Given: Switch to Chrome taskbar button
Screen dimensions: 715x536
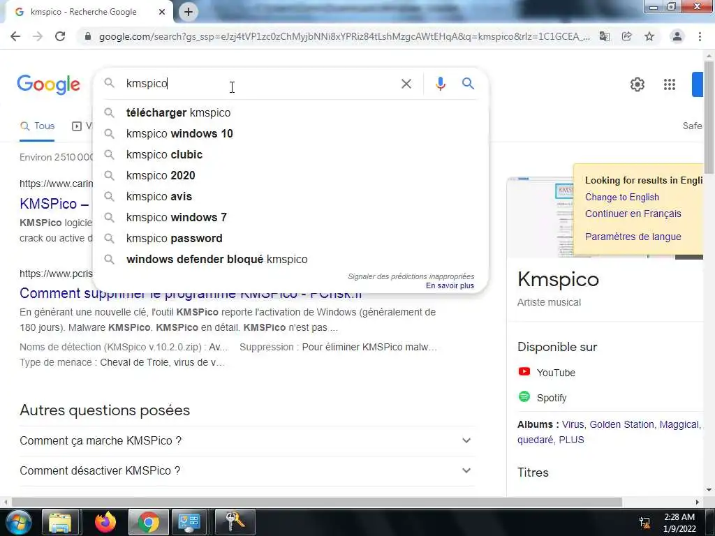Looking at the screenshot, I should [148, 522].
